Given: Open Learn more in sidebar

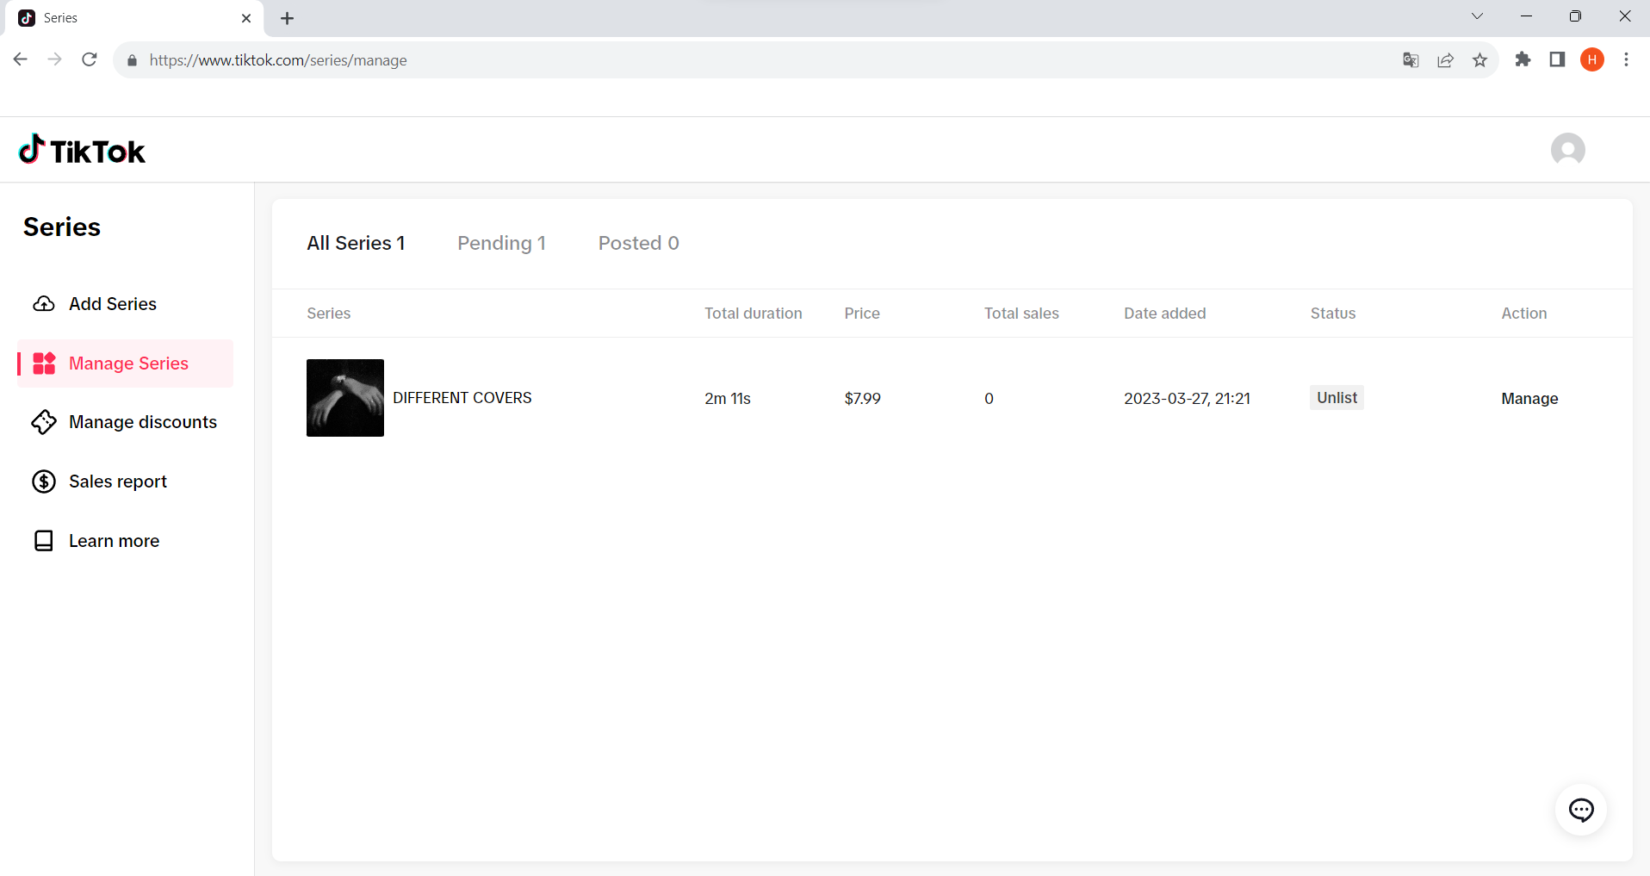Looking at the screenshot, I should click(126, 541).
